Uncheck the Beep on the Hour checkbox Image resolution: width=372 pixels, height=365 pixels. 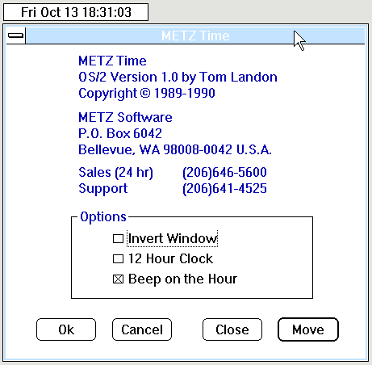118,279
